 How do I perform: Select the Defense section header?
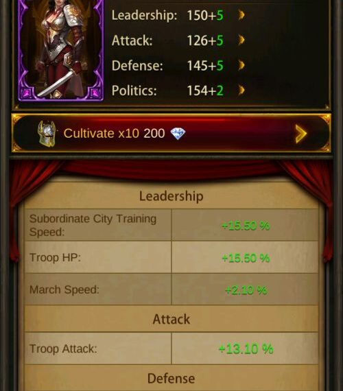(x=171, y=378)
